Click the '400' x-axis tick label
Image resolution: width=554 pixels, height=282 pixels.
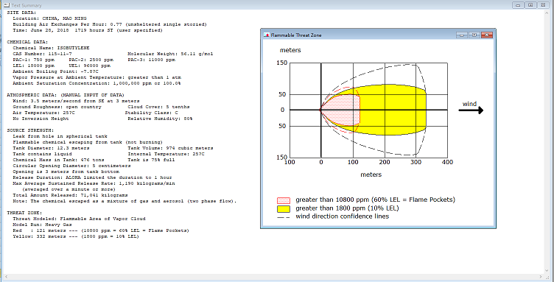pos(448,163)
